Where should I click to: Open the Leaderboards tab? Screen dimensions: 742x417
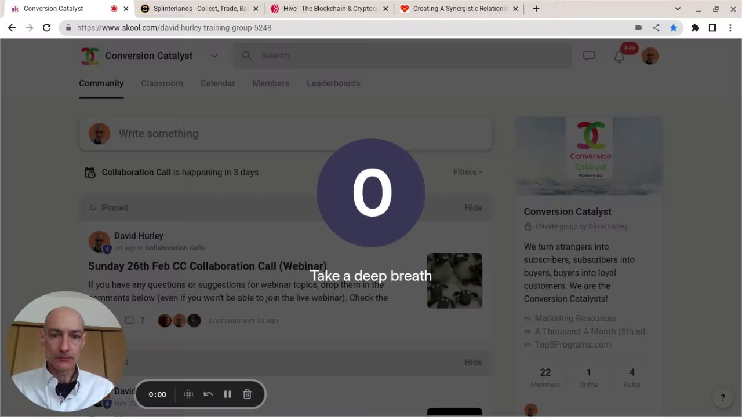point(333,83)
